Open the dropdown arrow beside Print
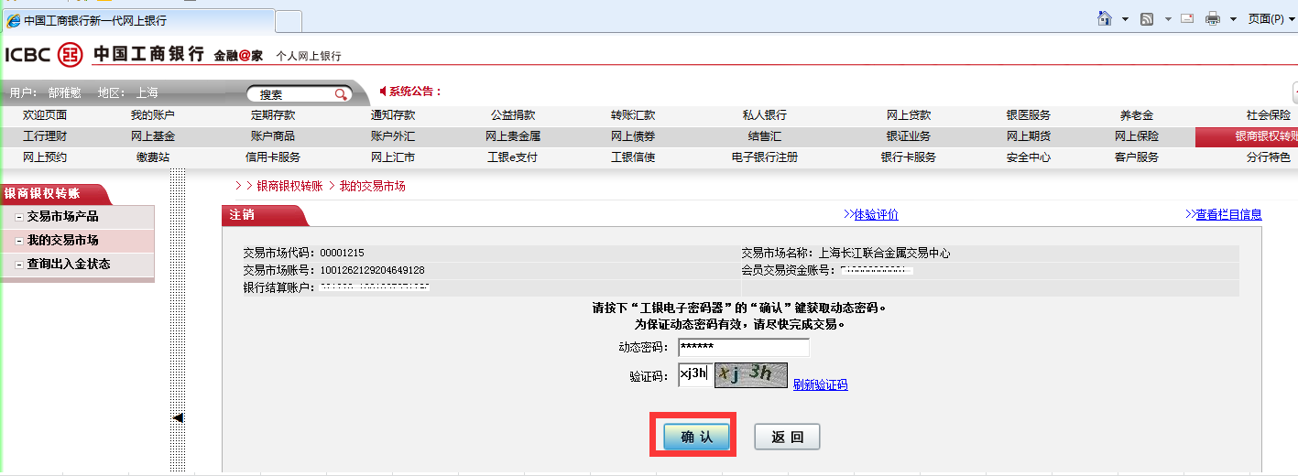 1233,19
